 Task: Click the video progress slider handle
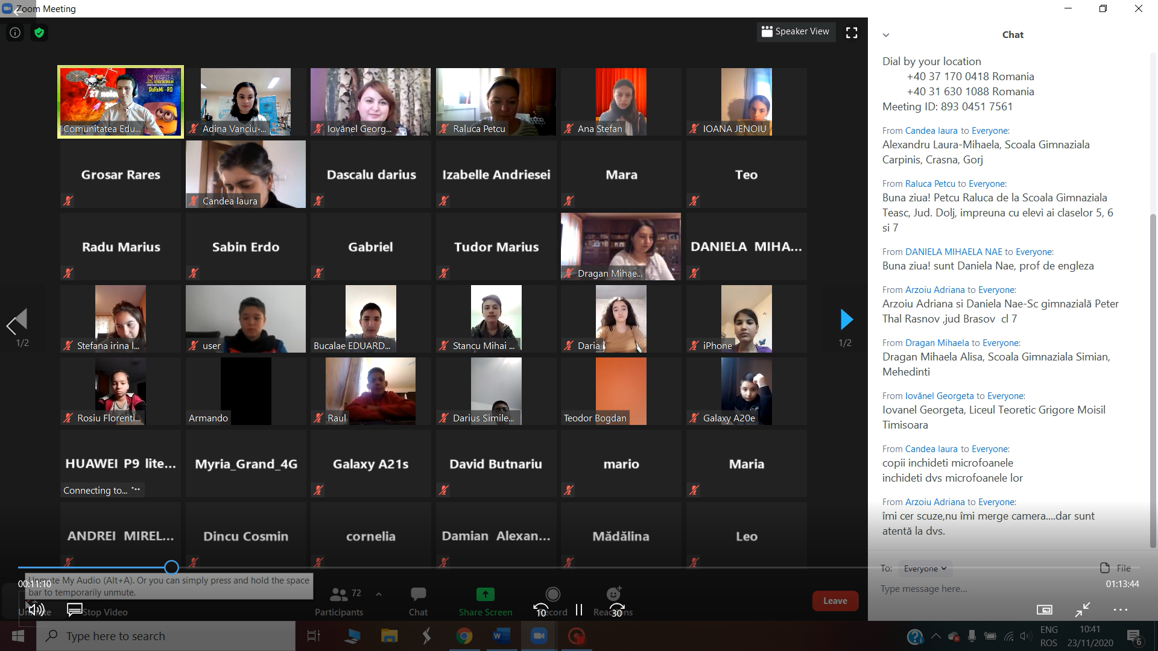[x=171, y=567]
